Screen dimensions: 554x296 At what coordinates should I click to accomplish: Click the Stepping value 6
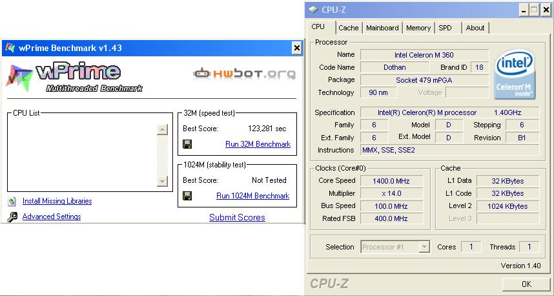[522, 125]
